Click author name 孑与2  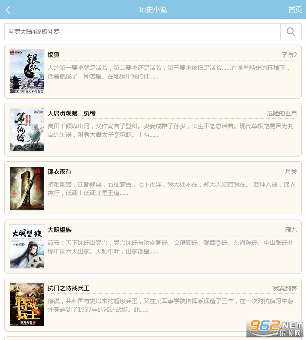tap(289, 55)
